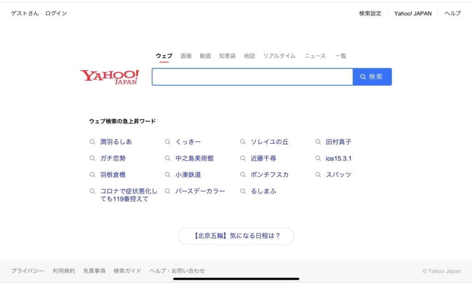Click the ゲストさん text
The height and width of the screenshot is (283, 472).
[x=25, y=13]
